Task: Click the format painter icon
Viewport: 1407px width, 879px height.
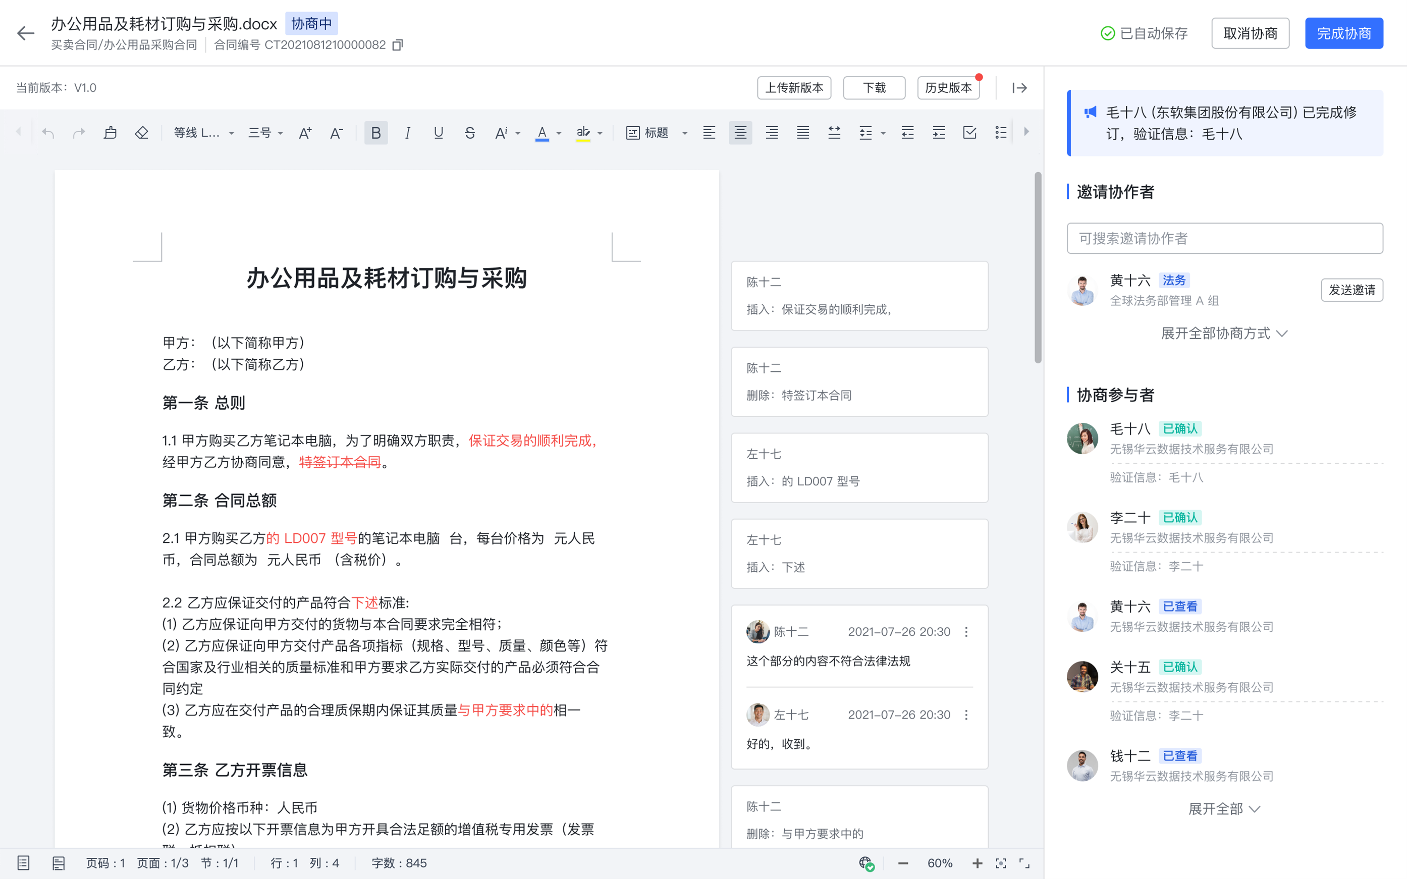Action: click(110, 133)
